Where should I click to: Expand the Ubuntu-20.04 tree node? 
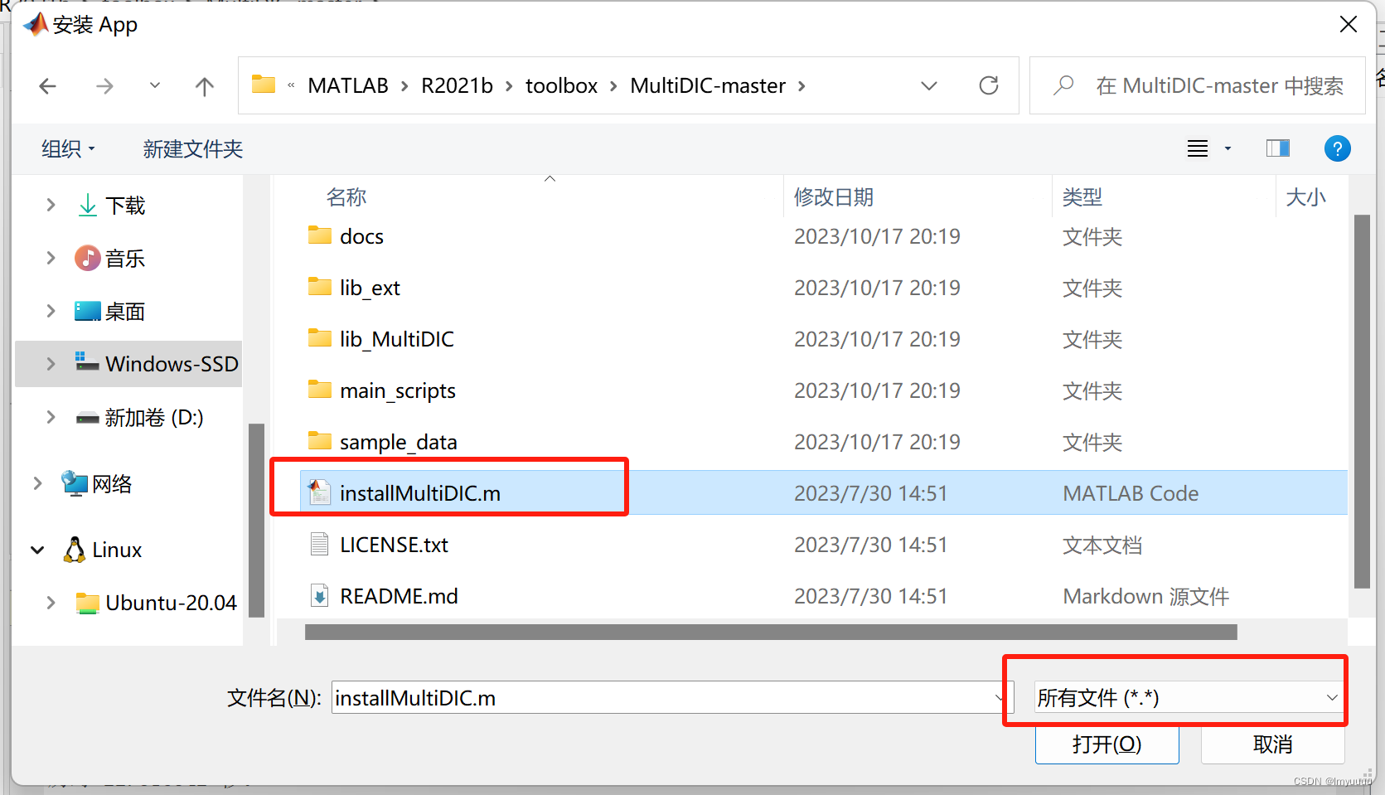[x=51, y=603]
